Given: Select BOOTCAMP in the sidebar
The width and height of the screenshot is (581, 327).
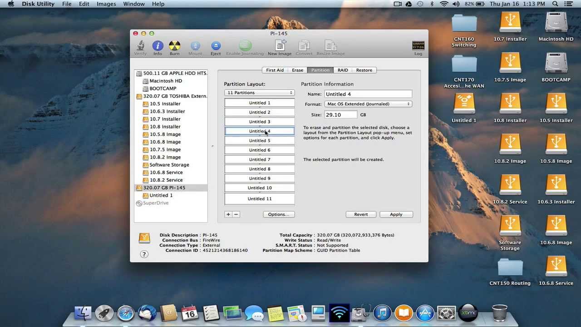Looking at the screenshot, I should click(171, 89).
